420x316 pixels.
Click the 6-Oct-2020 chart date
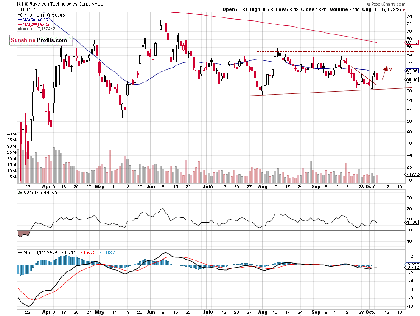28,10
